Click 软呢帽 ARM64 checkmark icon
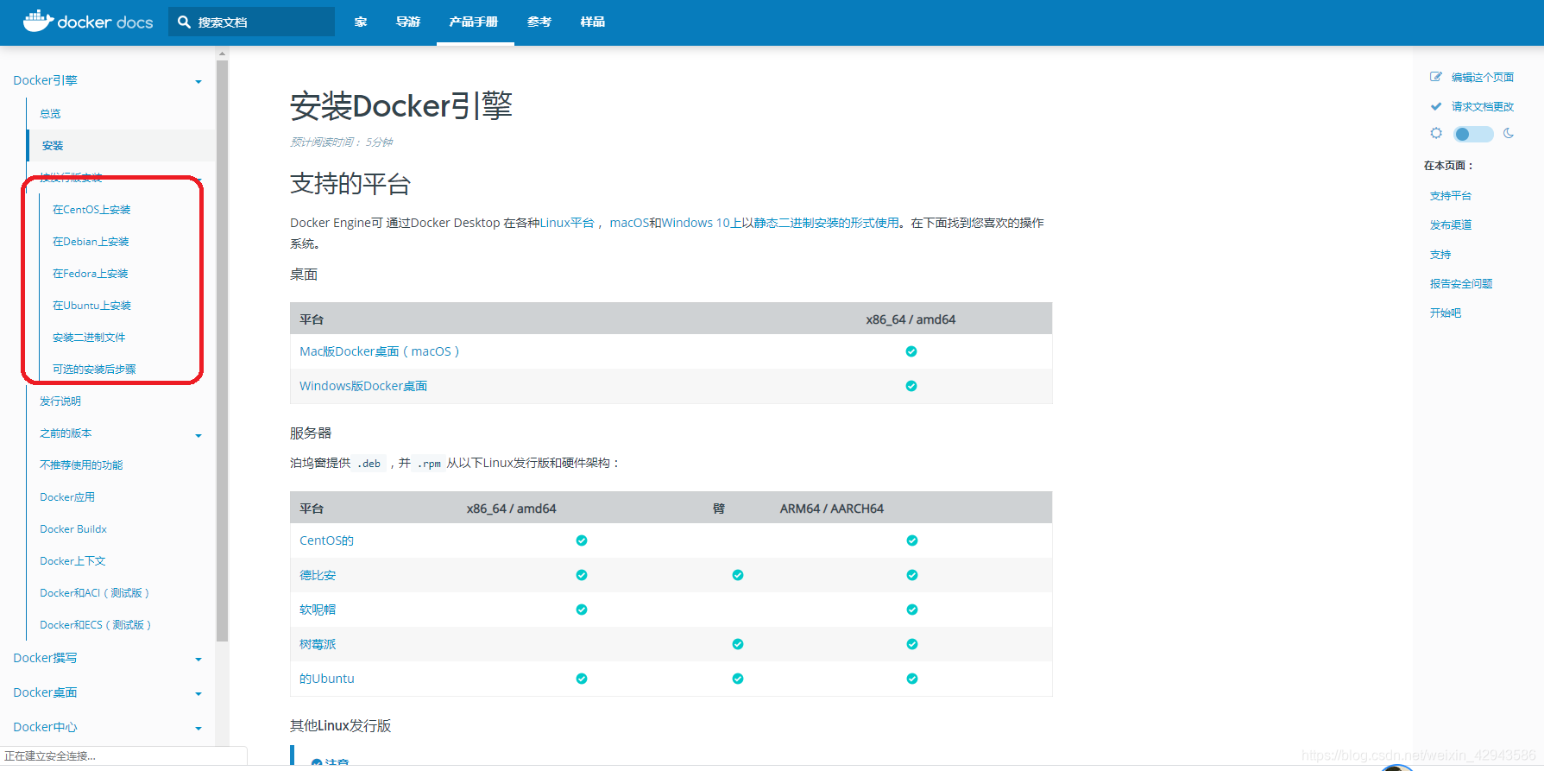Viewport: 1544px width, 771px height. point(912,610)
